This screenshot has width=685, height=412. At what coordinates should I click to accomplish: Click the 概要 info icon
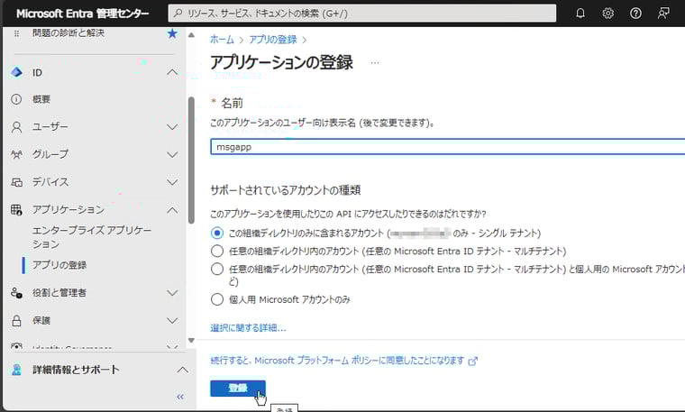16,99
